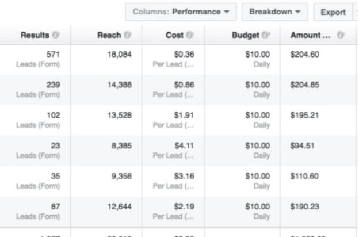Click the 13,528 reach value
359x237 pixels.
coord(119,115)
